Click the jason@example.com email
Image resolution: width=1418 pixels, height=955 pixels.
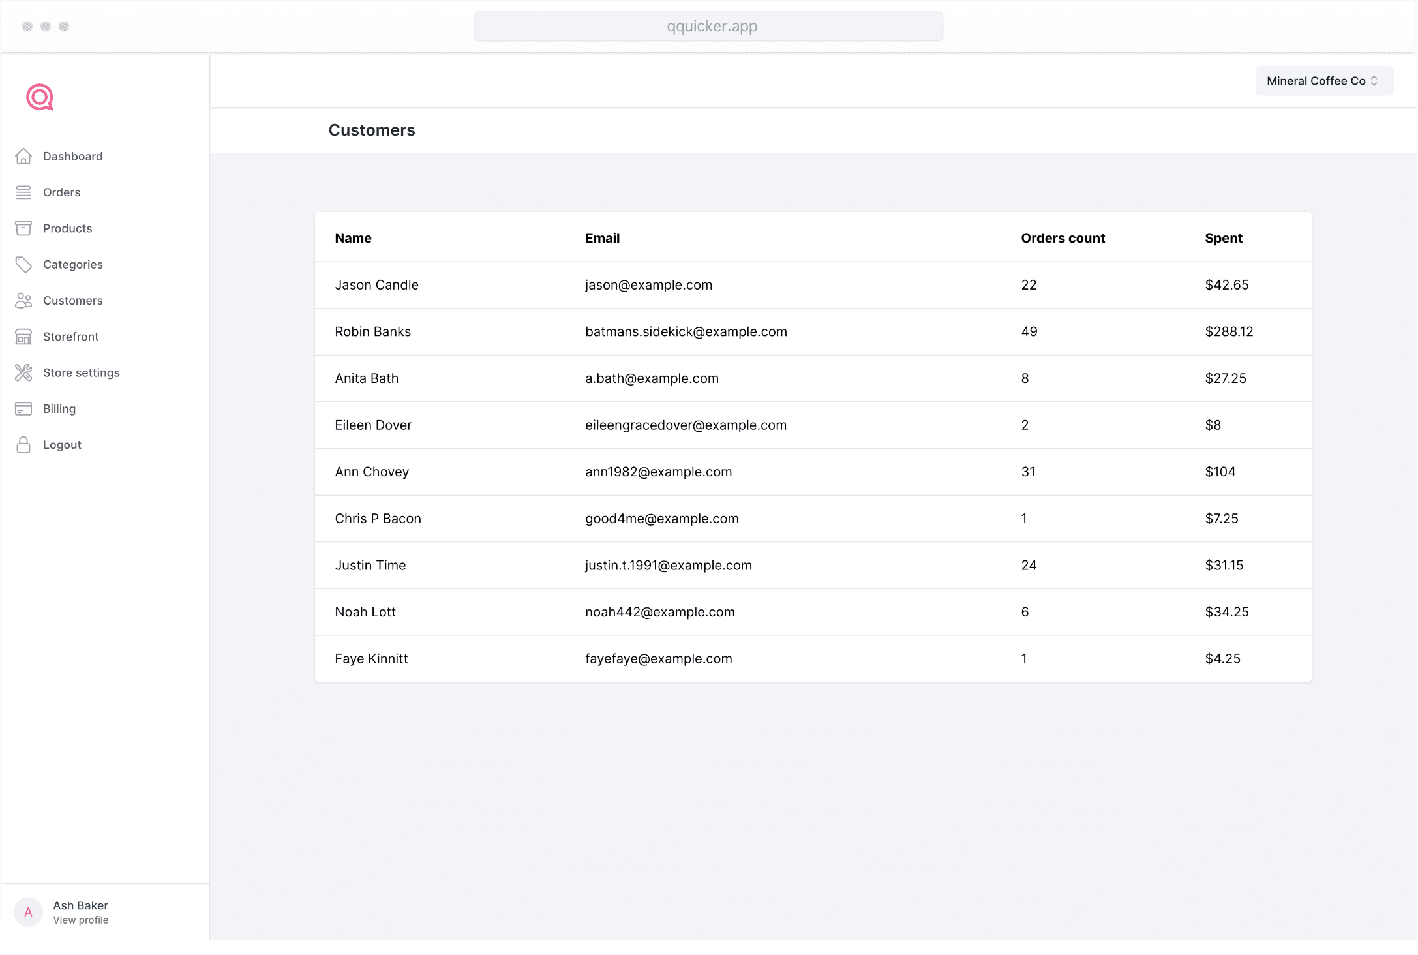[648, 285]
